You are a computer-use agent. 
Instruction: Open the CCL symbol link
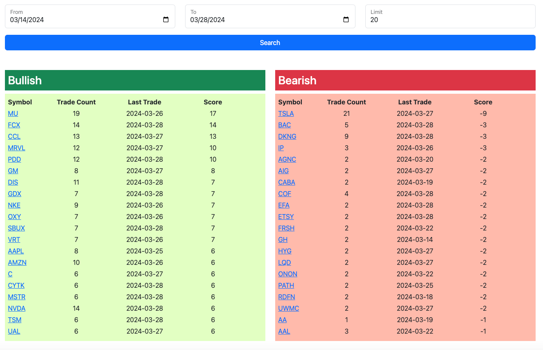point(14,136)
